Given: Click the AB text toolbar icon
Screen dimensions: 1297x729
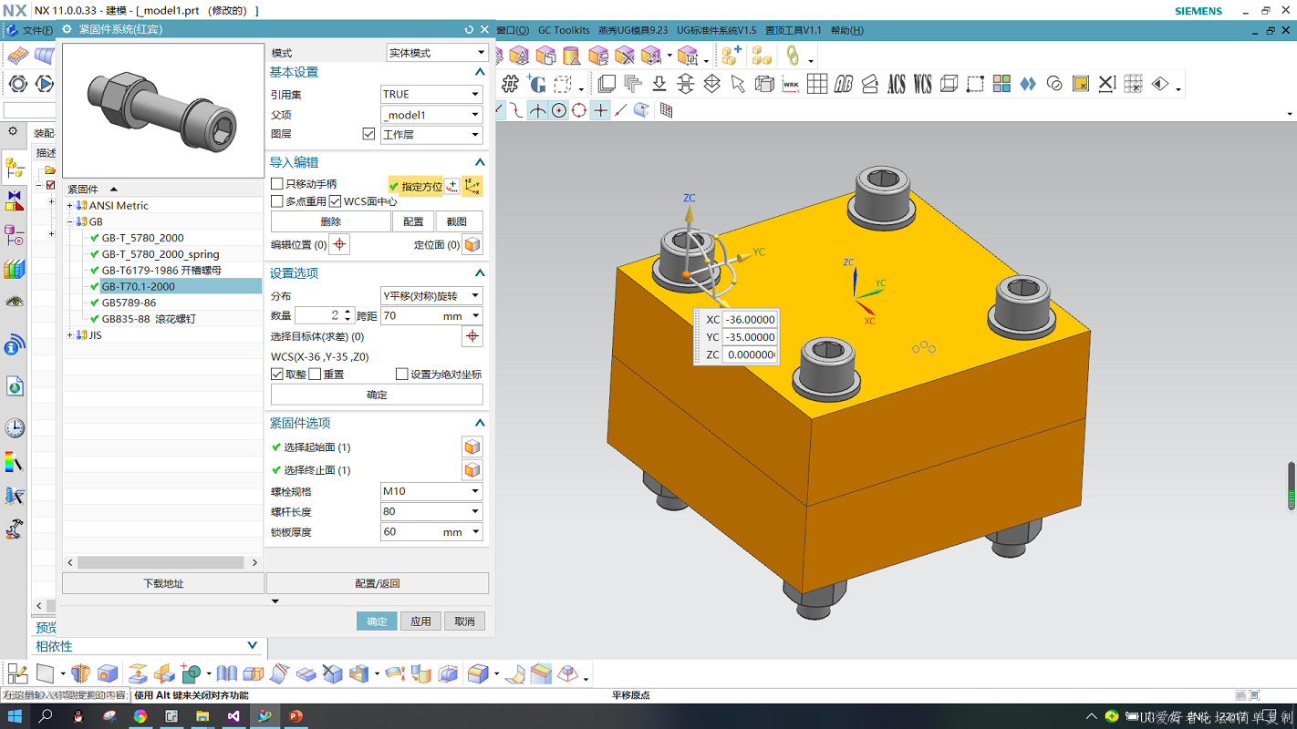Looking at the screenshot, I should (844, 84).
